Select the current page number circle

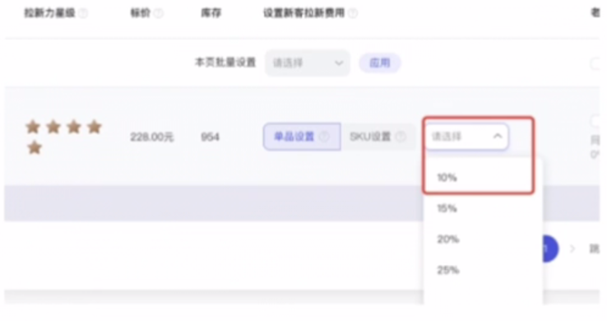tap(550, 249)
